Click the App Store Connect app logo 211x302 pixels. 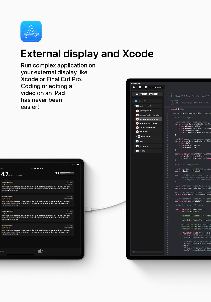pos(31,31)
